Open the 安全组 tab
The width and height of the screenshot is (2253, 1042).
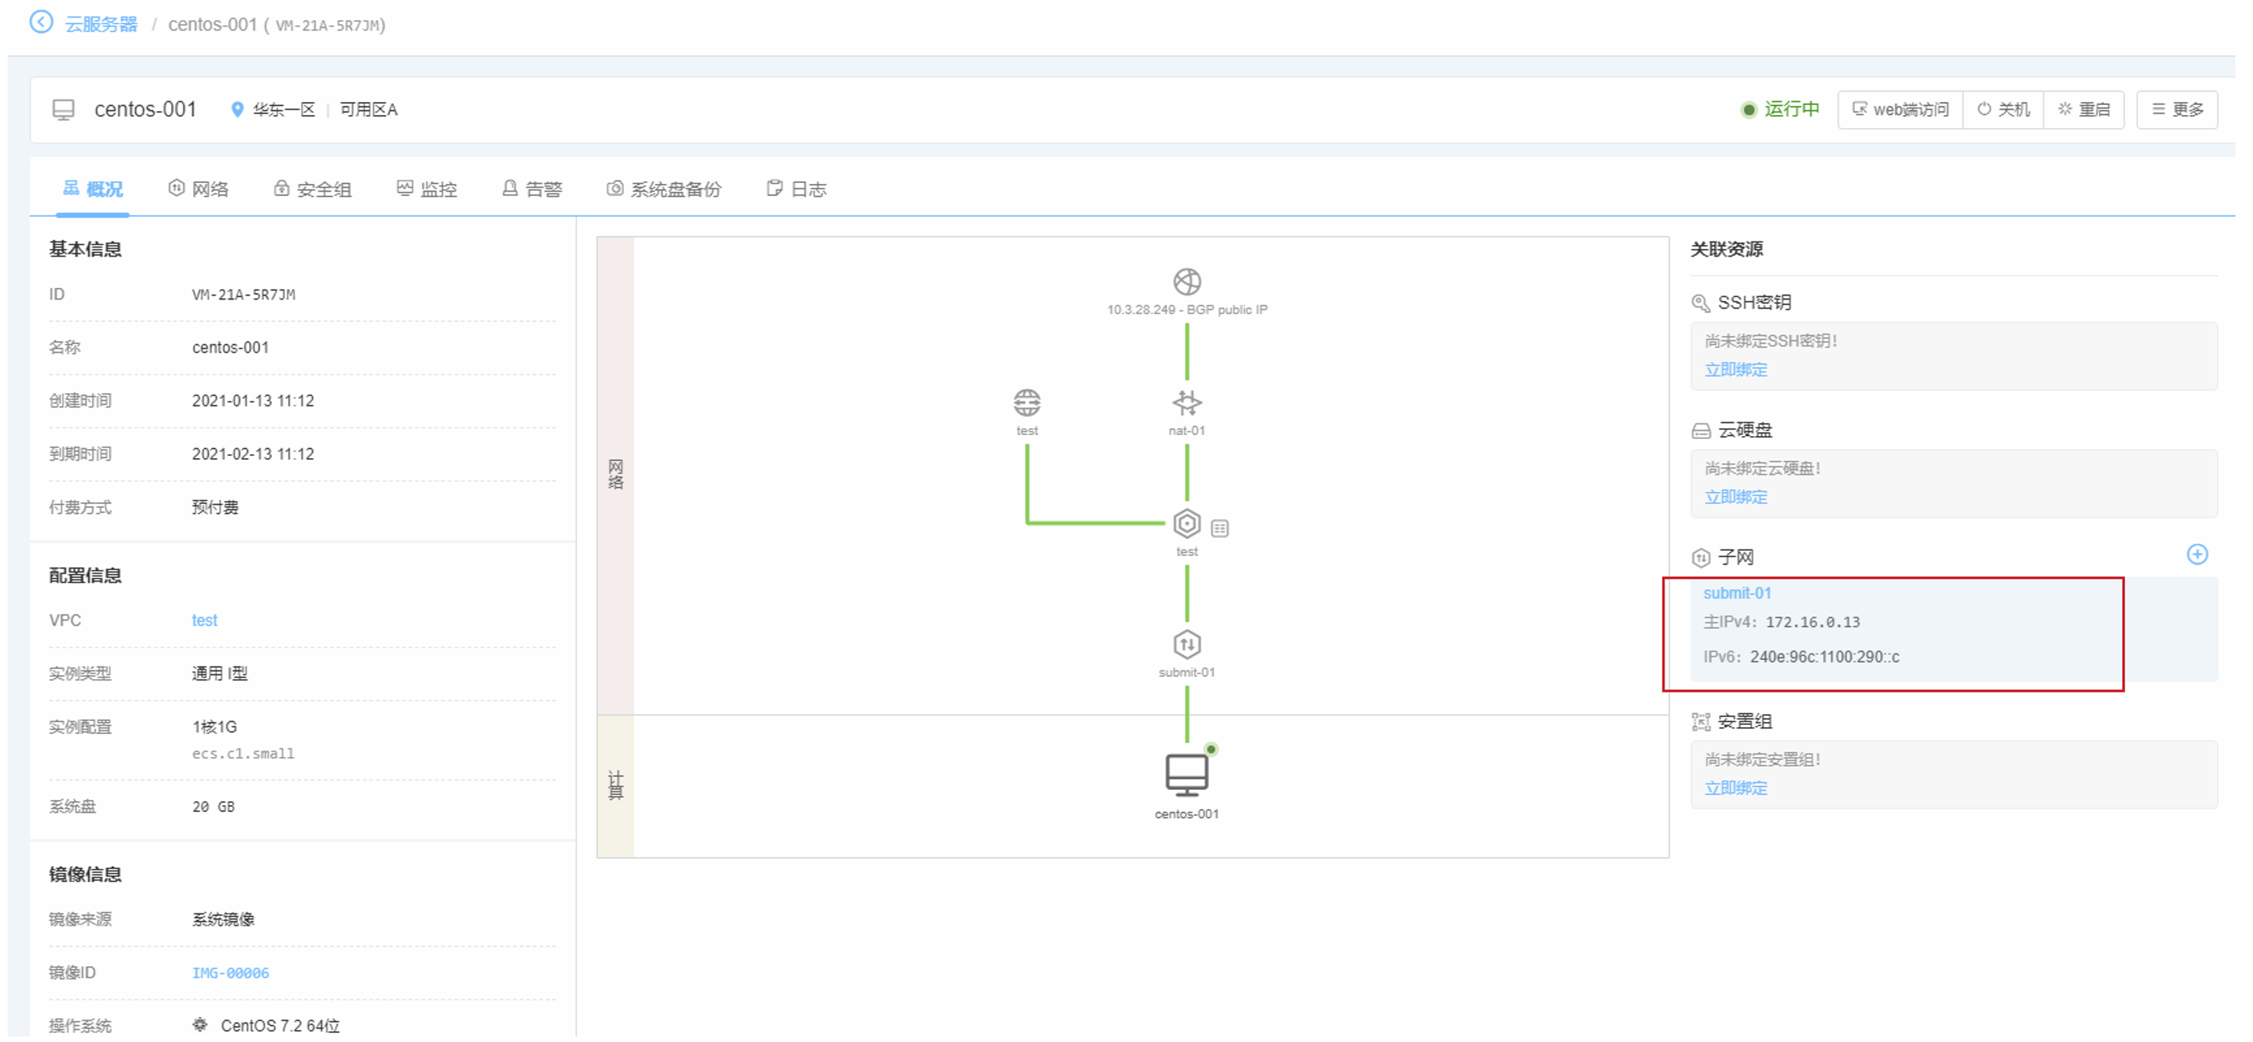coord(312,188)
